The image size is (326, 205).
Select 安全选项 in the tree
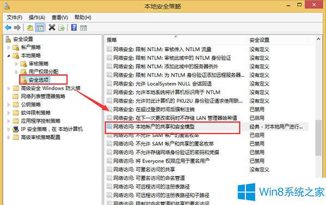click(x=39, y=80)
